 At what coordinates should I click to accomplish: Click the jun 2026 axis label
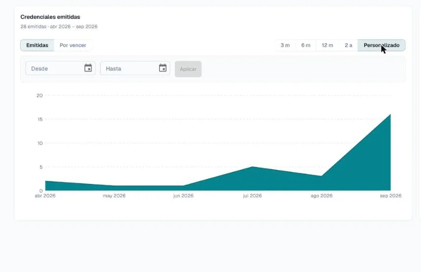point(184,196)
